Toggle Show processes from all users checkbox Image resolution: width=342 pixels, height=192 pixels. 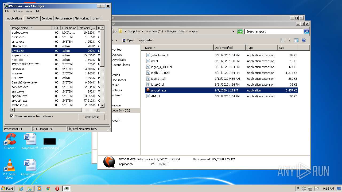12,116
